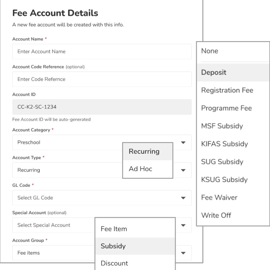Click the Account Name input field
This screenshot has width=270, height=270.
click(102, 52)
